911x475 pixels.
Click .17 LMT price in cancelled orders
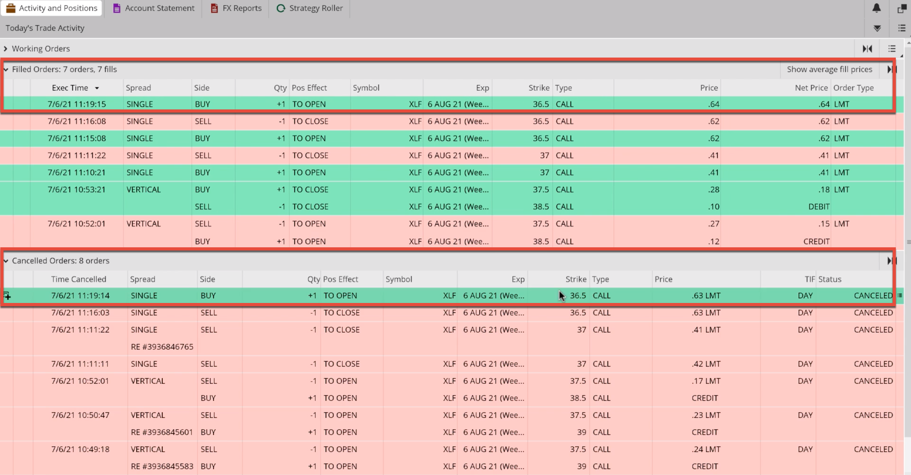pyautogui.click(x=706, y=381)
